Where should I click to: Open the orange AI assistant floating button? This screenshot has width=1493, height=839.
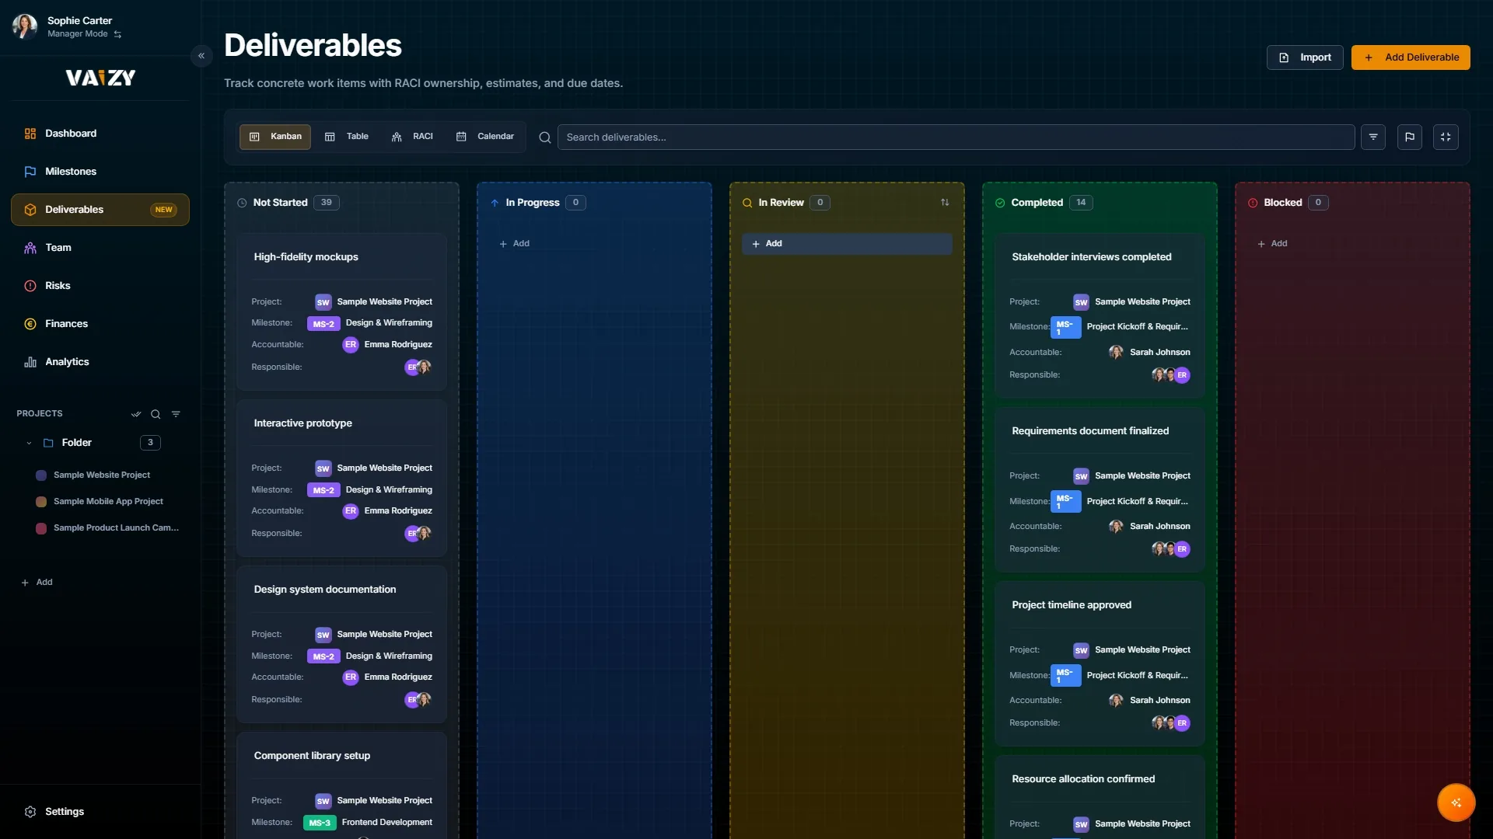1456,802
